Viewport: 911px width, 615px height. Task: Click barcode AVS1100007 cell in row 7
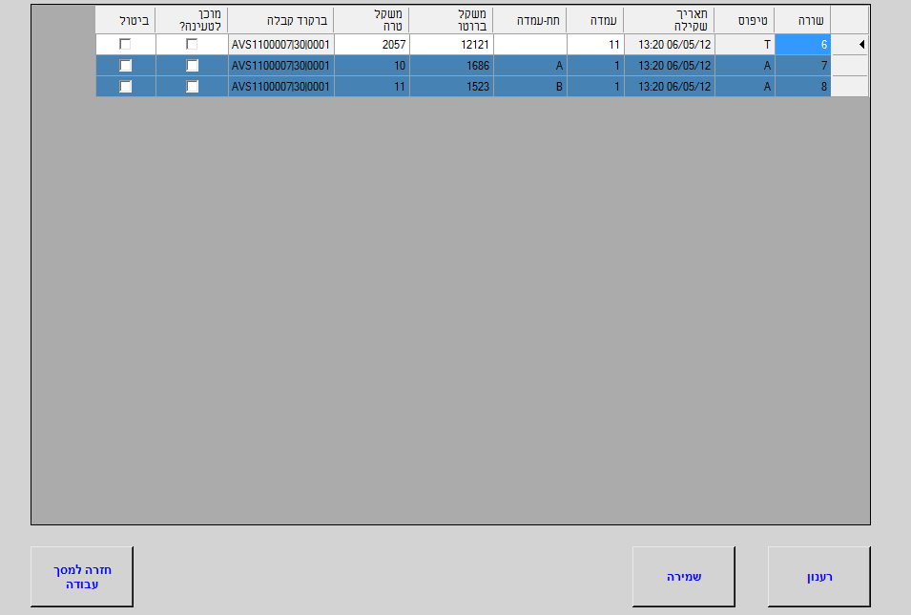pyautogui.click(x=281, y=66)
